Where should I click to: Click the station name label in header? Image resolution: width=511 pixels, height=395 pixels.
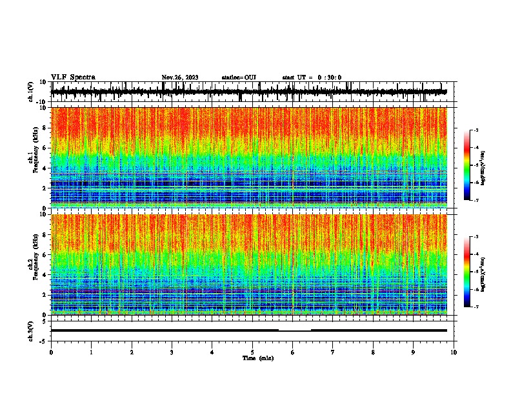click(x=239, y=77)
